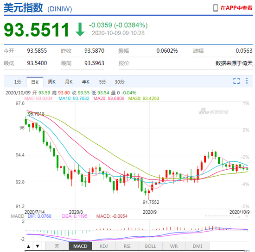Click the 最高 value 93.5963
255x252 pixels.
click(94, 63)
